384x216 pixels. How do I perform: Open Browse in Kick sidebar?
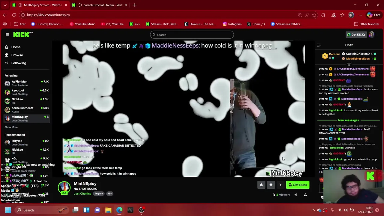tap(17, 55)
